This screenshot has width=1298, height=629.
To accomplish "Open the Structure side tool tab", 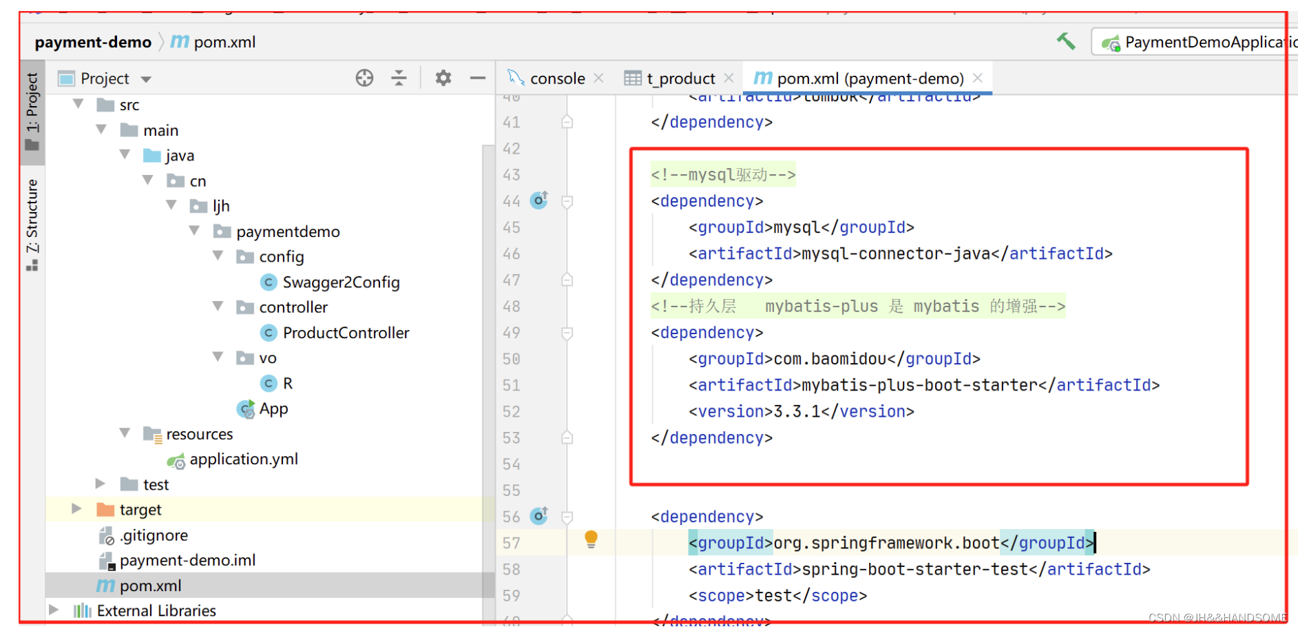I will point(32,225).
